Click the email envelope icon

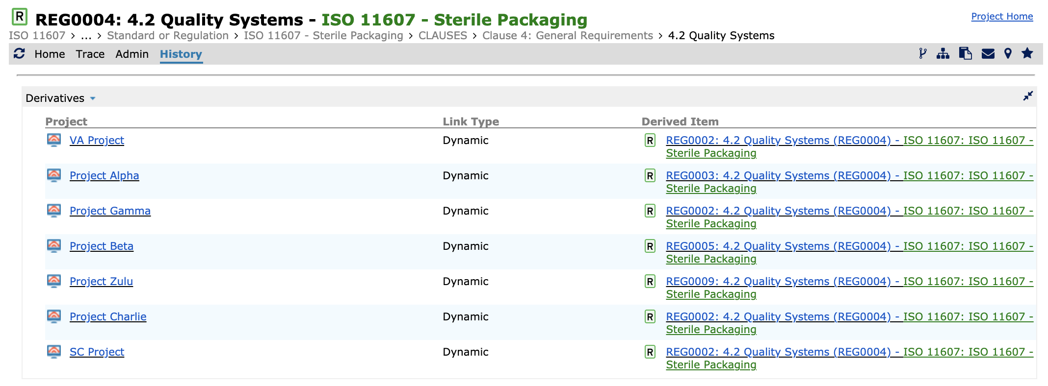(988, 54)
